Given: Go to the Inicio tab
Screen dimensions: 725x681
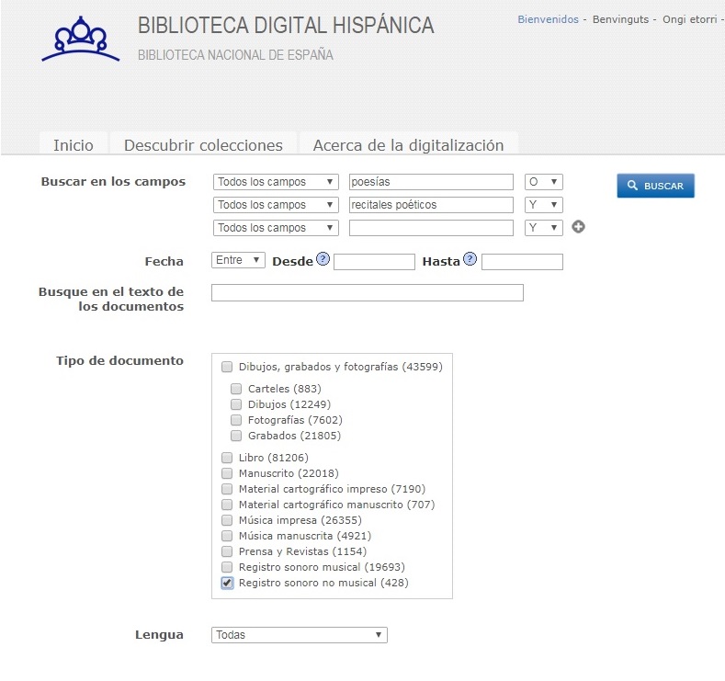Looking at the screenshot, I should (x=74, y=145).
